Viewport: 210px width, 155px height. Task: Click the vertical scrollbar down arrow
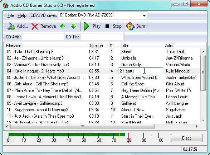pyautogui.click(x=203, y=120)
